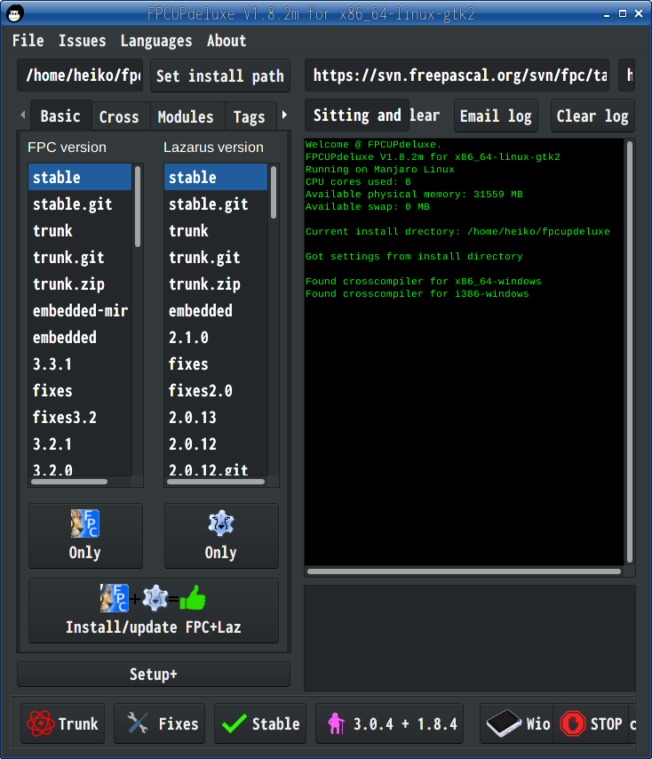Viewport: 652px width, 759px height.
Task: Select 3.3.1 in FPC version list
Action: [80, 364]
